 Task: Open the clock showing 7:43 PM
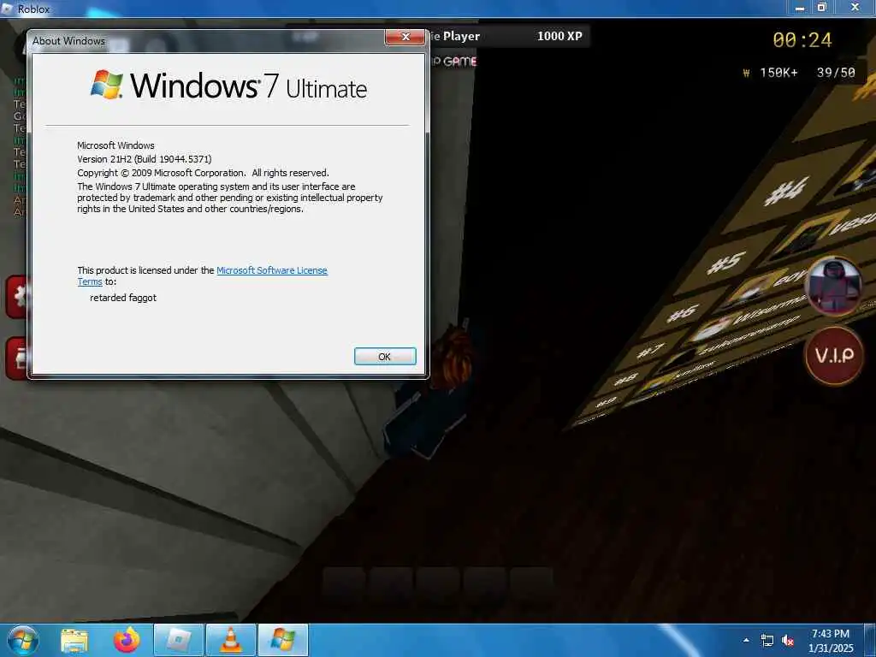[831, 640]
